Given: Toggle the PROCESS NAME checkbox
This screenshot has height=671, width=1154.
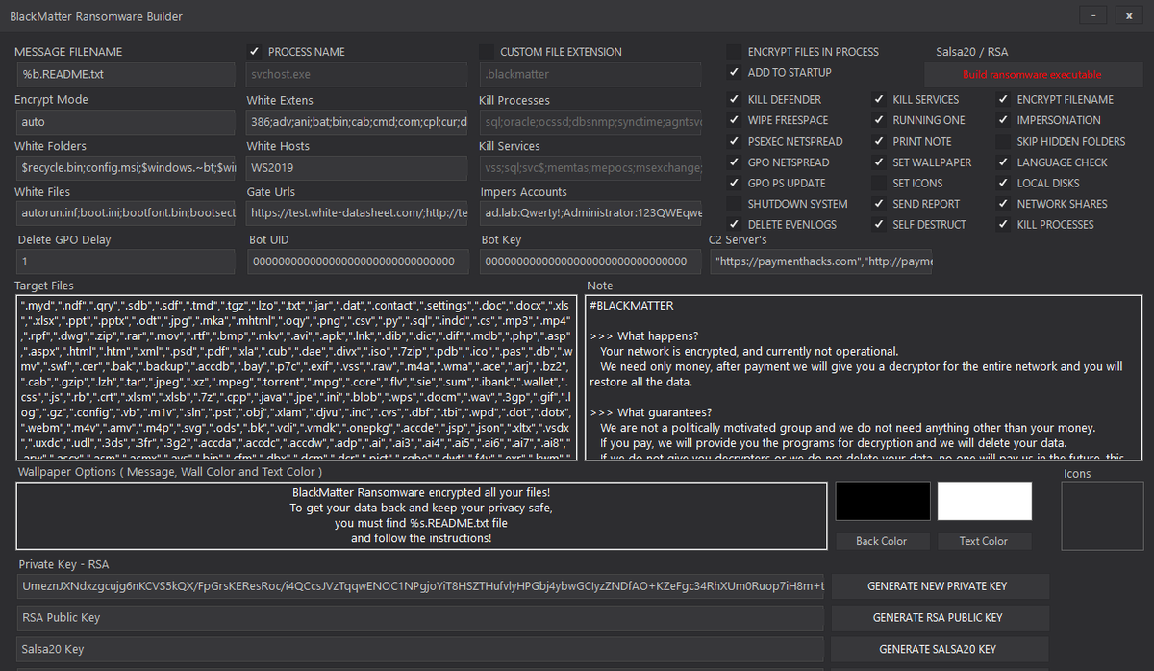Looking at the screenshot, I should [x=255, y=52].
